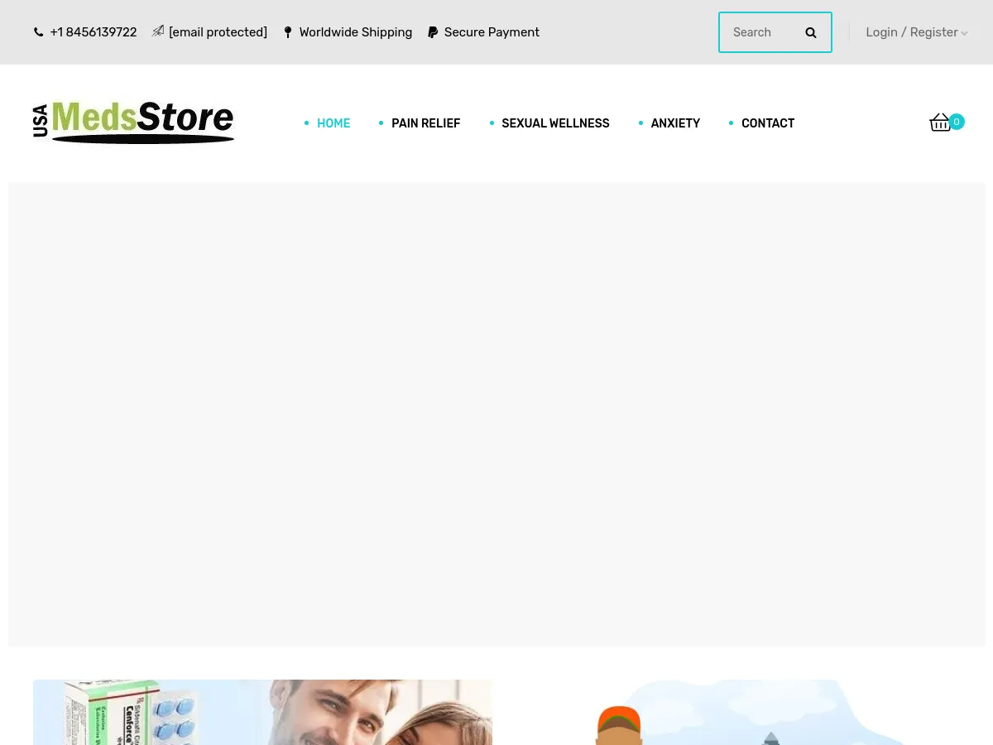Click the cart item counter badge showing 0
Viewport: 993px width, 745px height.
(957, 122)
